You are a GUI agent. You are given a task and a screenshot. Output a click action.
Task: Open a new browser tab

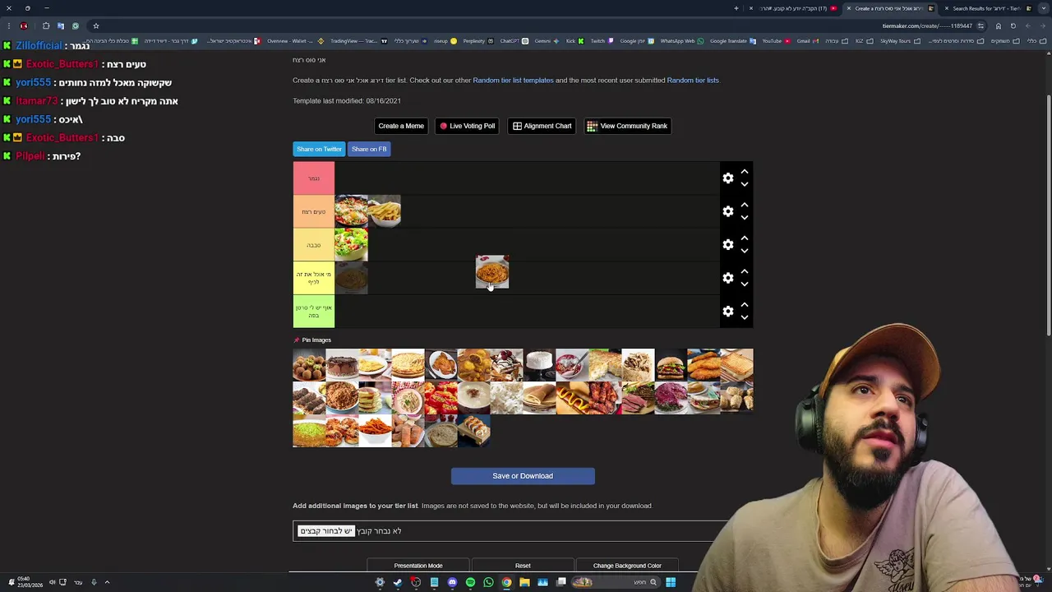tap(736, 8)
